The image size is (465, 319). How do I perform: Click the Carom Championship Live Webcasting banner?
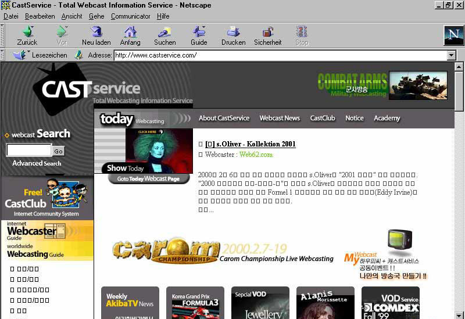pyautogui.click(x=223, y=251)
